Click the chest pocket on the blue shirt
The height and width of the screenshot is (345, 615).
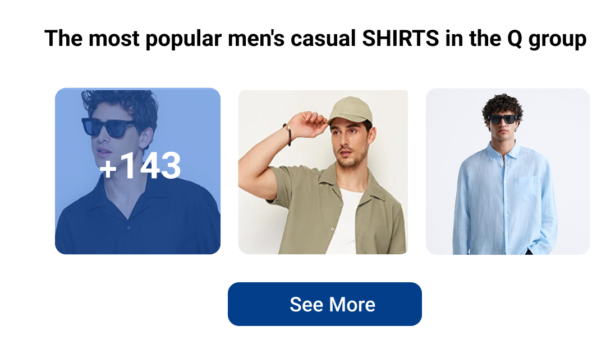(525, 189)
